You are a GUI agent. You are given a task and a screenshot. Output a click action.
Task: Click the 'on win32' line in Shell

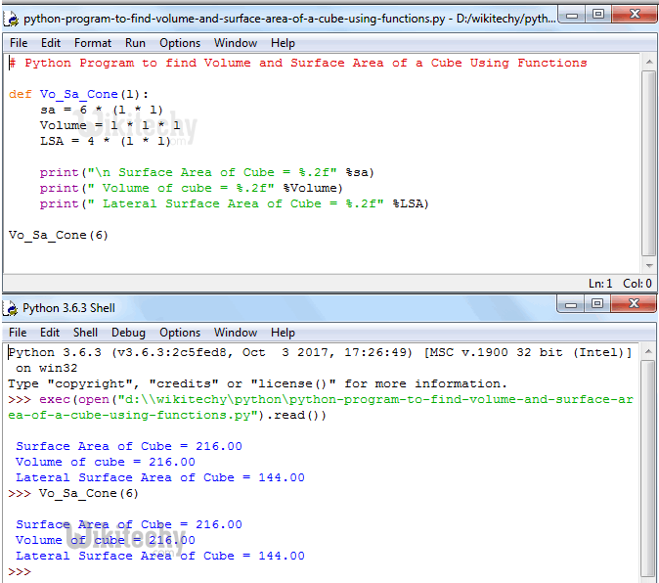point(47,368)
